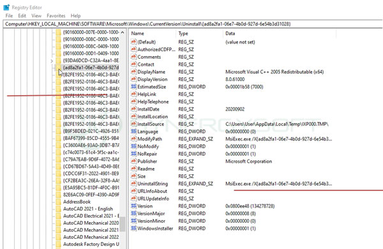Select the InstallLocation string value icon

pos(133,116)
